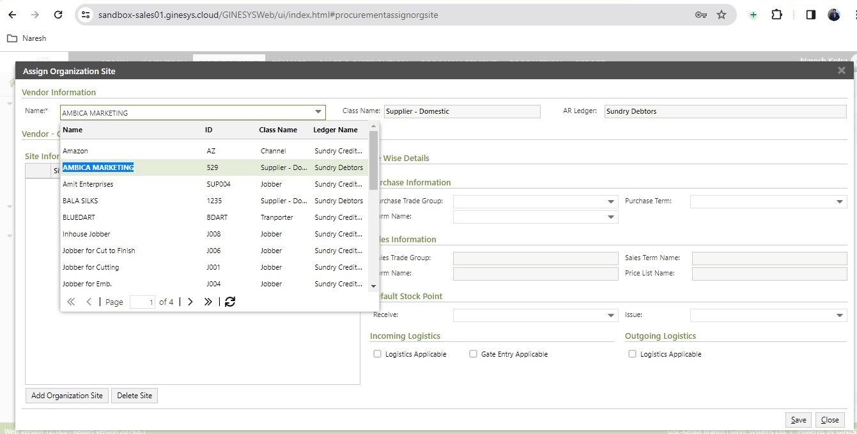This screenshot has height=434, width=857.
Task: Refresh the vendor dropdown list
Action: click(x=230, y=302)
